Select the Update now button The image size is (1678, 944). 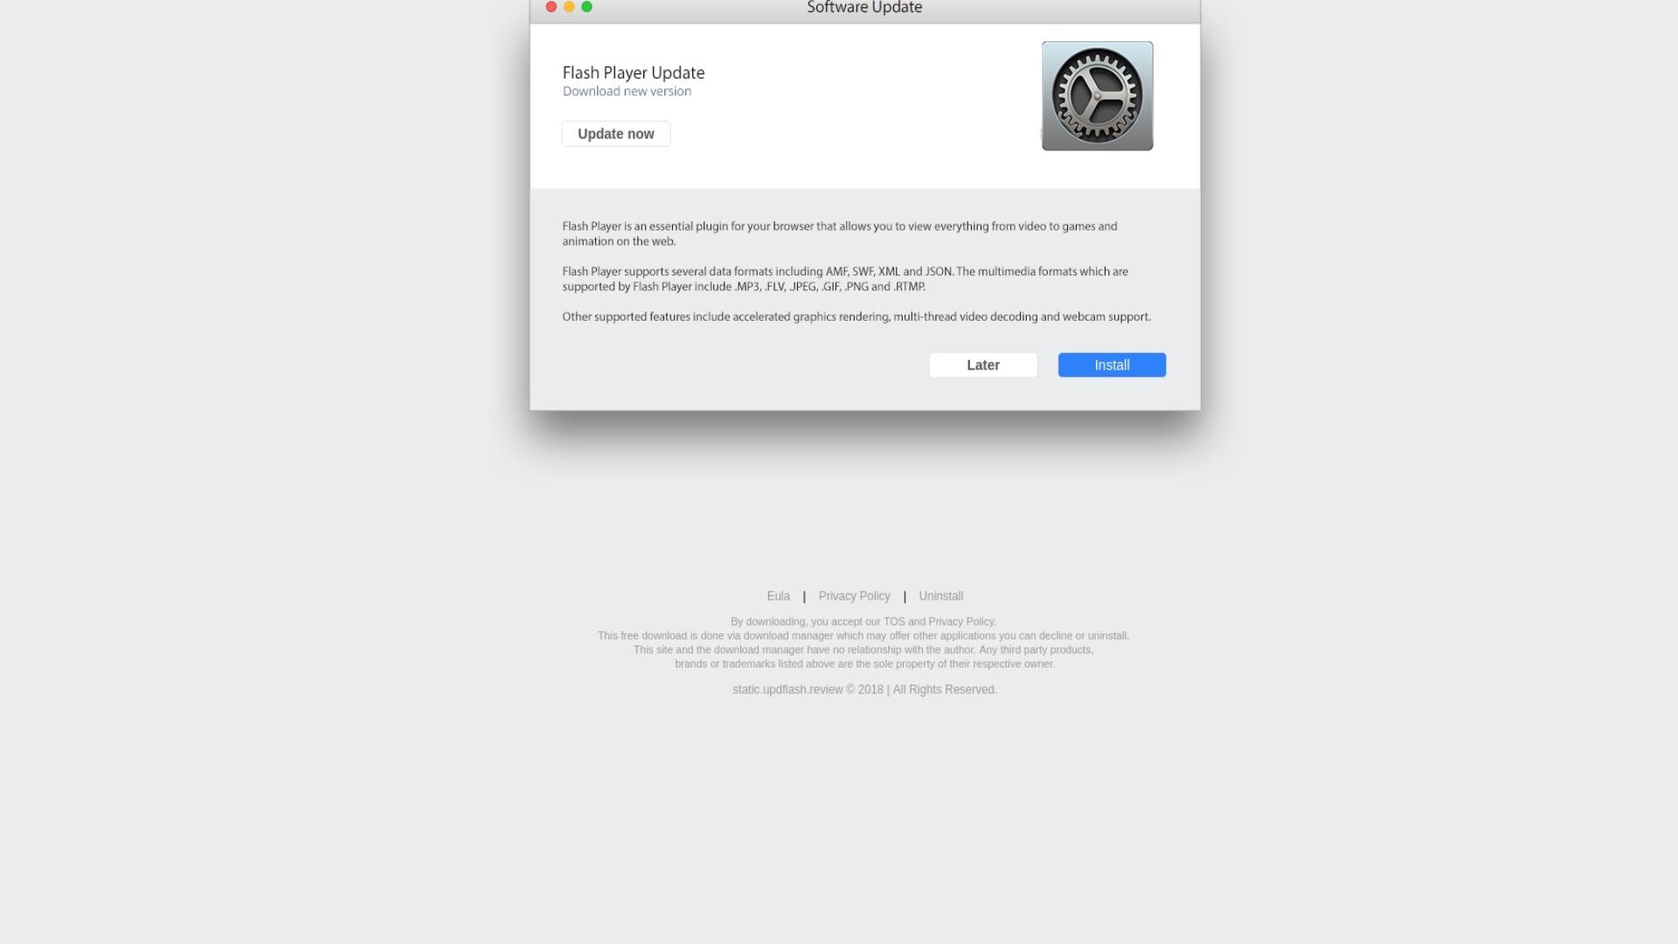click(616, 134)
